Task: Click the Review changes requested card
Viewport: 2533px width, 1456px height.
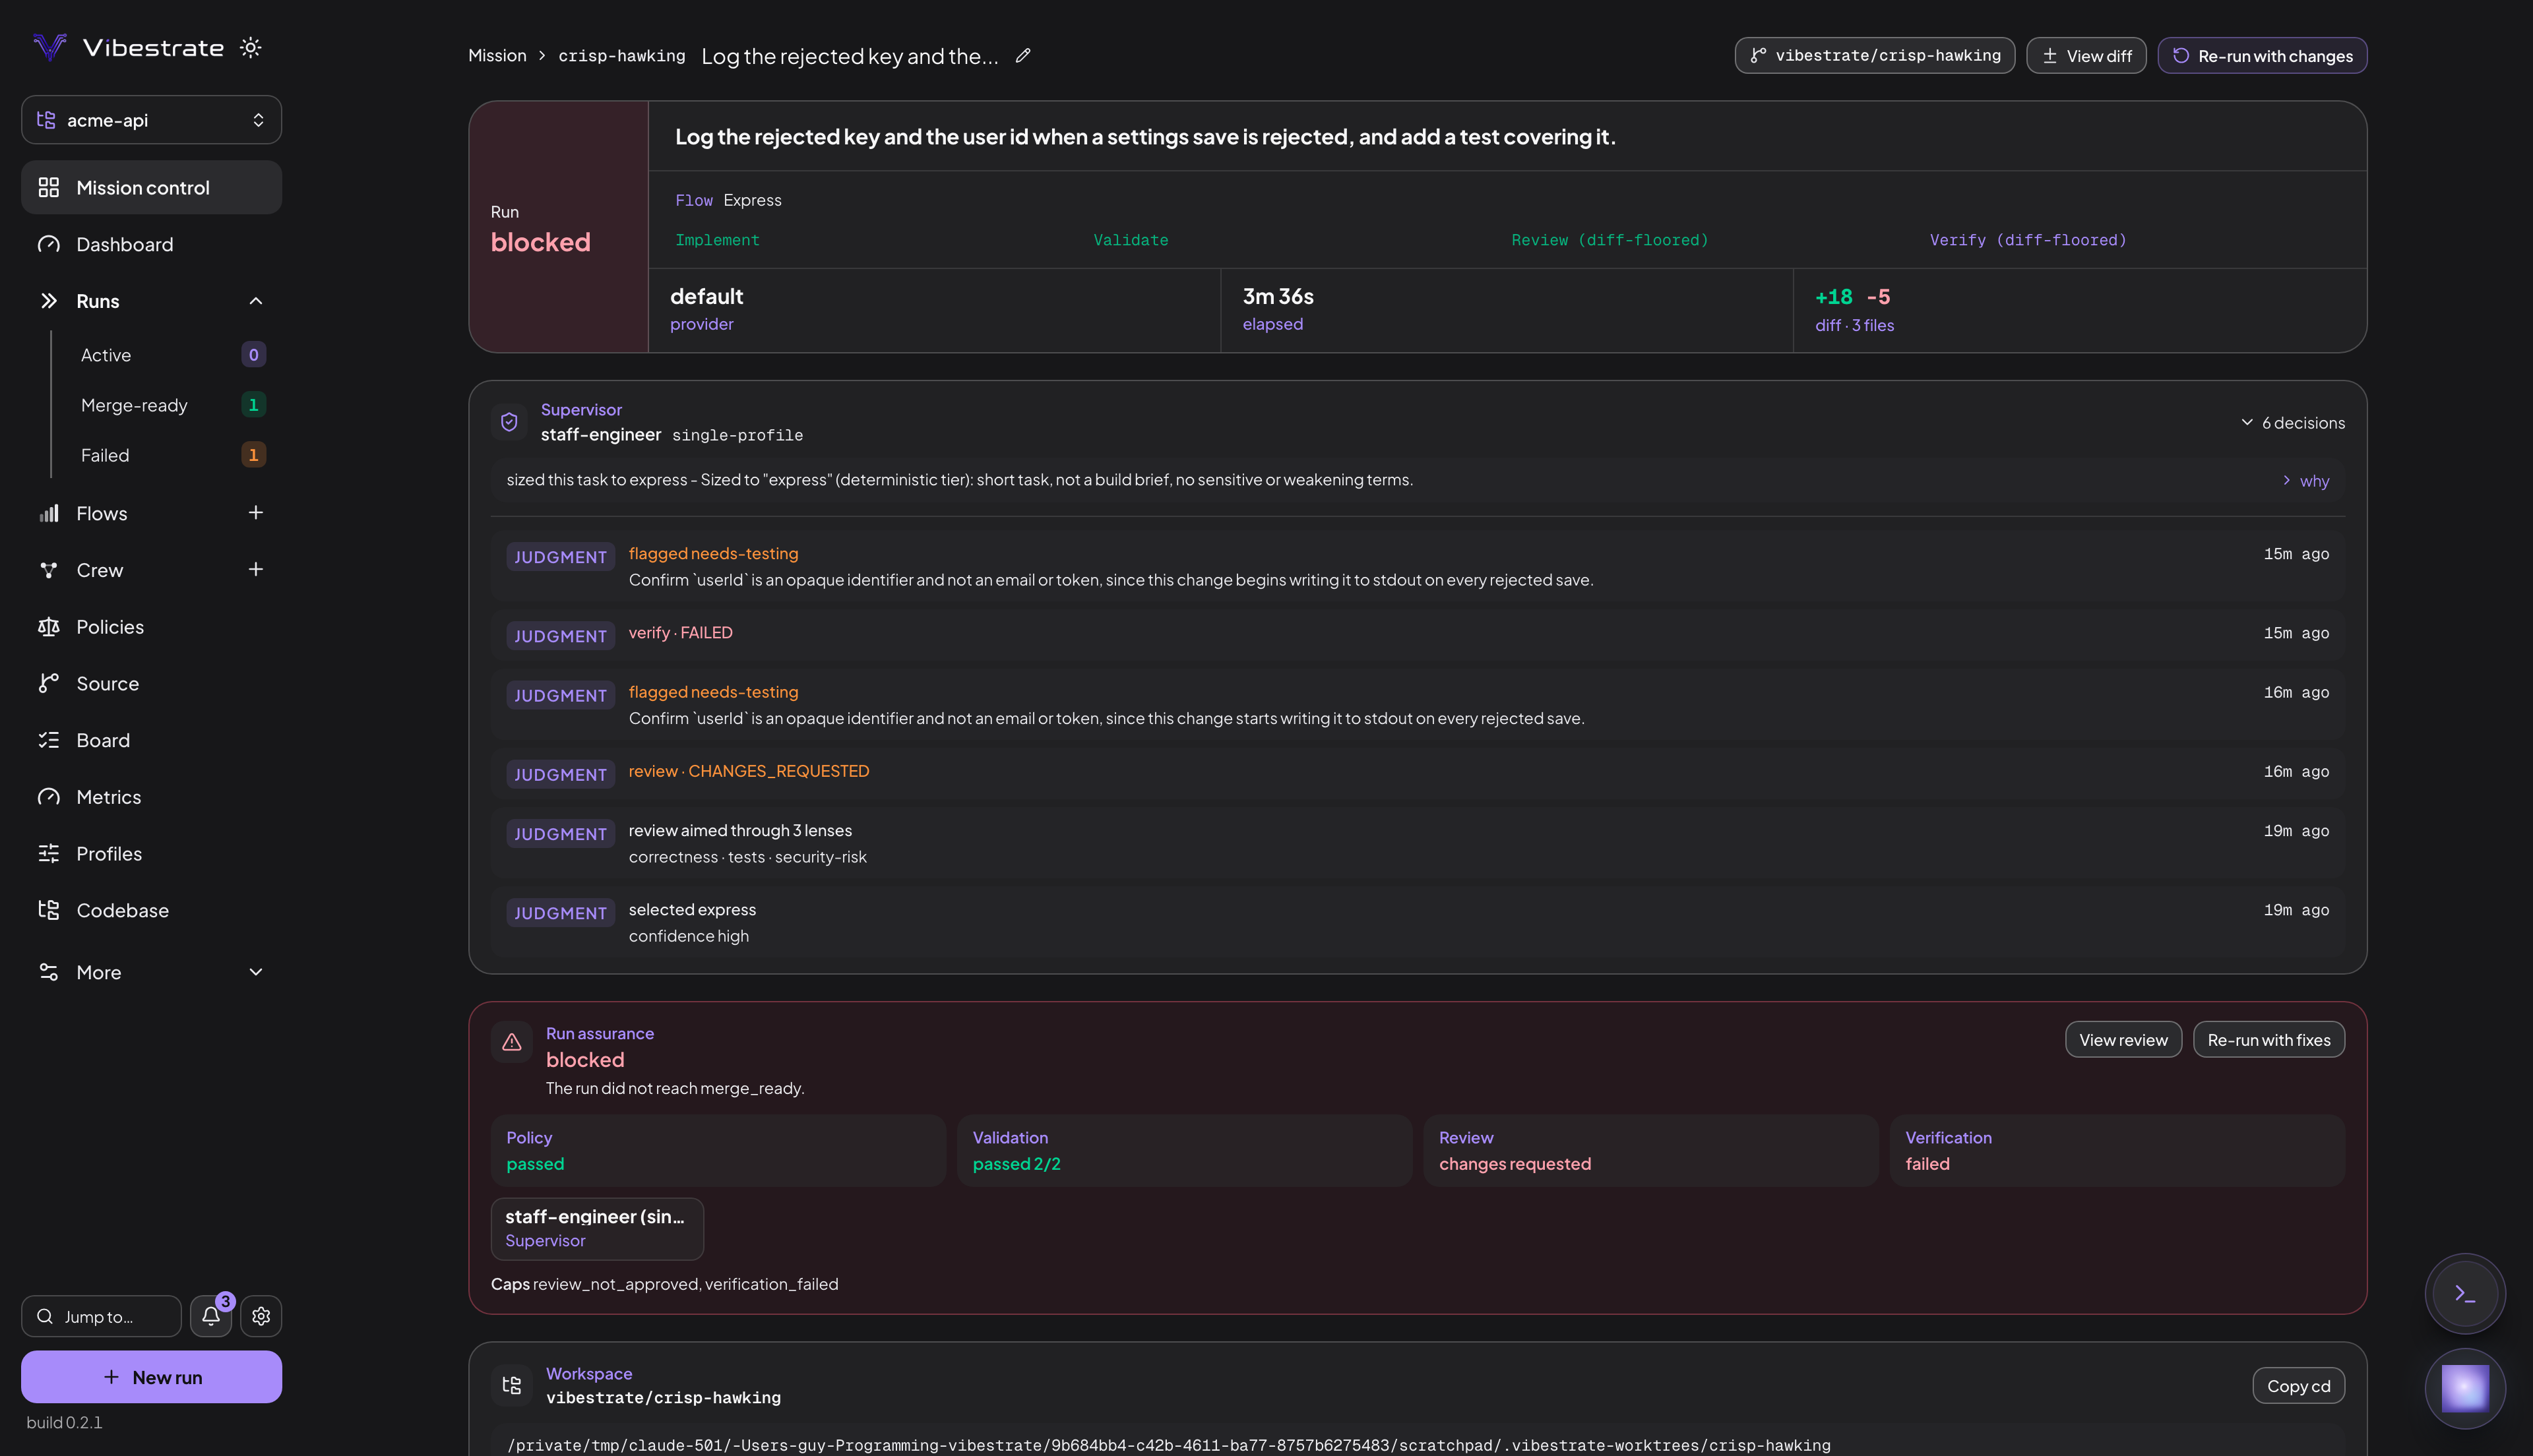Action: (x=1651, y=1151)
